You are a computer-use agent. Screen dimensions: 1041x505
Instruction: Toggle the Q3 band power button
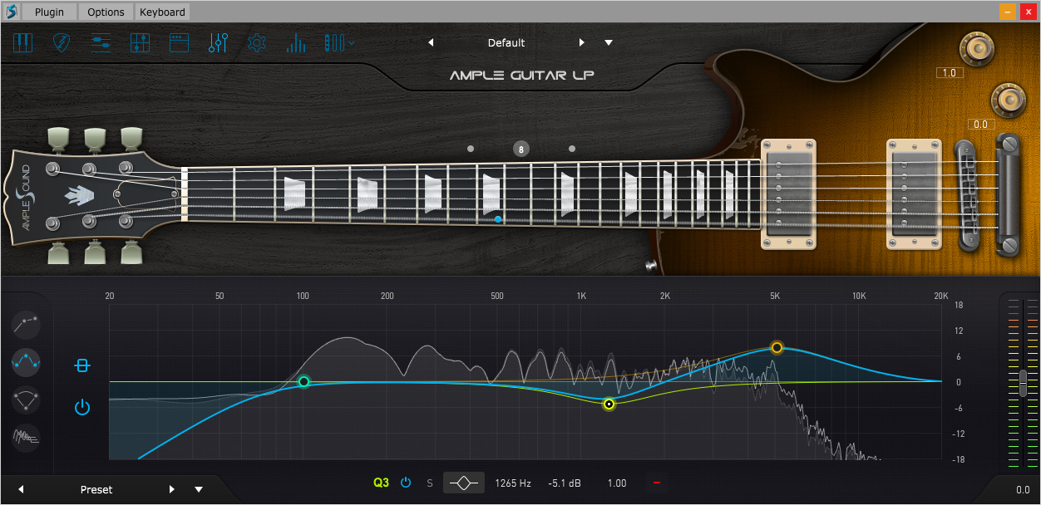(406, 483)
